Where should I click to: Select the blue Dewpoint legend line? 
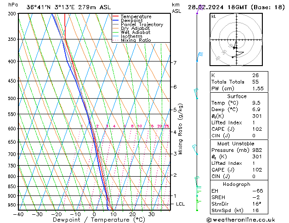(x=116, y=21)
